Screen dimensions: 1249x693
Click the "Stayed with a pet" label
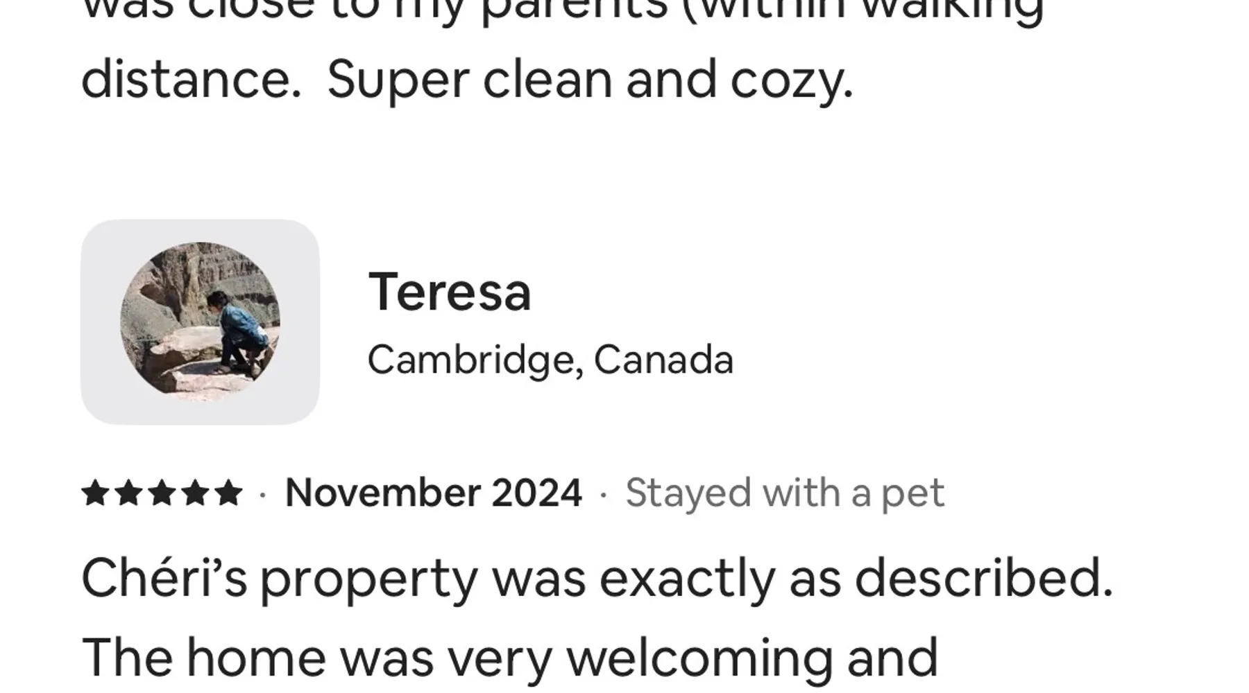tap(784, 493)
